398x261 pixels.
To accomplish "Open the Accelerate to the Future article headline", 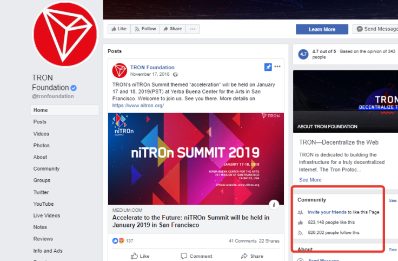I will 191,221.
